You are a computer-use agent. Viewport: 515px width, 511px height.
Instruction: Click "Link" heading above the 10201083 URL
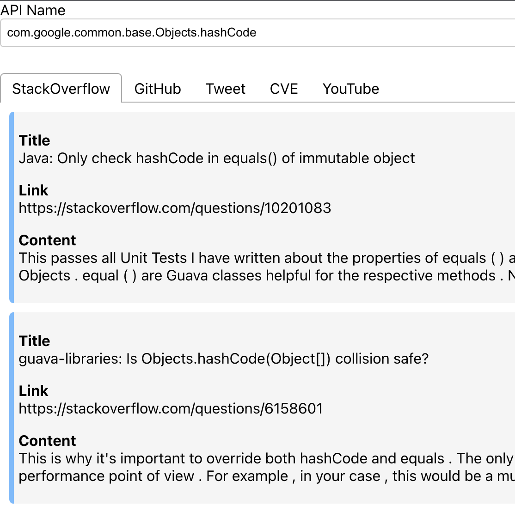click(33, 190)
